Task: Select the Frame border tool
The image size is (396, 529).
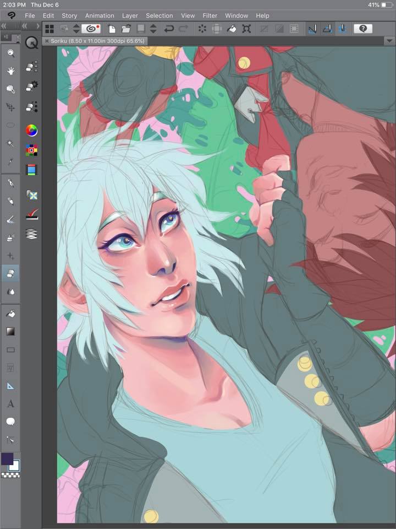Action: [x=10, y=368]
